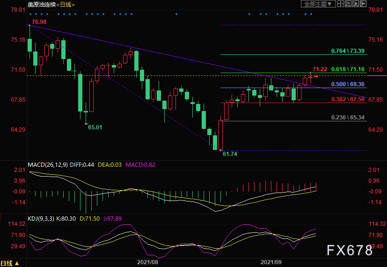
Task: Click the 61.74 low price marker
Action: pyautogui.click(x=230, y=154)
